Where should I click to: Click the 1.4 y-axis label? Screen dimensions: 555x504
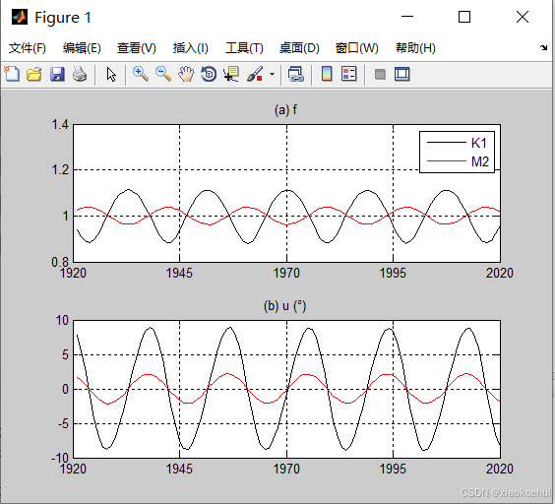pyautogui.click(x=60, y=125)
